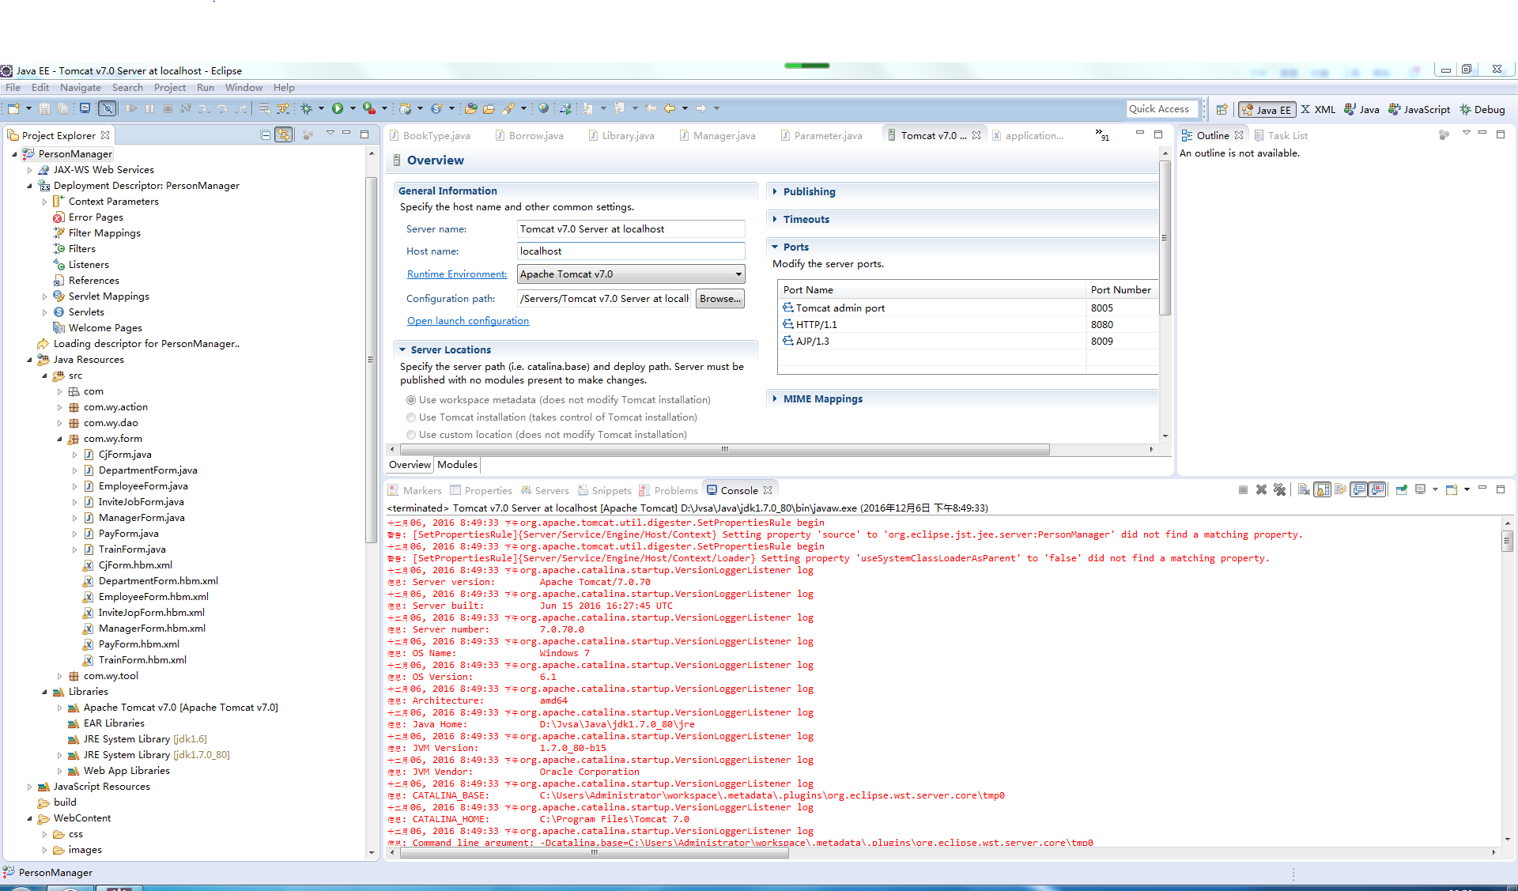Open the Window menu
Viewport: 1518px width, 891px height.
coord(244,88)
